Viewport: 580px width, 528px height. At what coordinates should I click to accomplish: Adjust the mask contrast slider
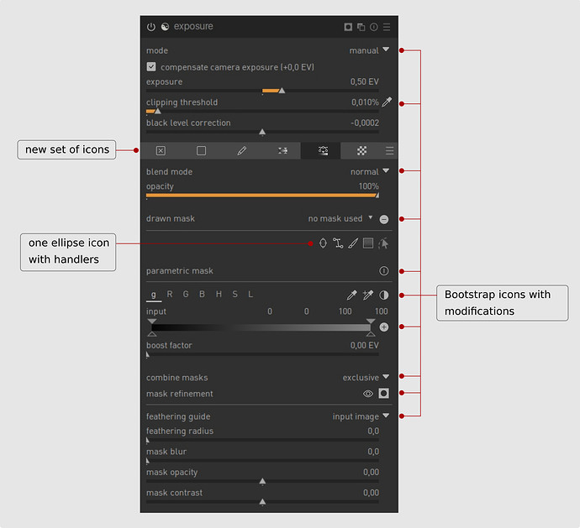click(x=262, y=502)
